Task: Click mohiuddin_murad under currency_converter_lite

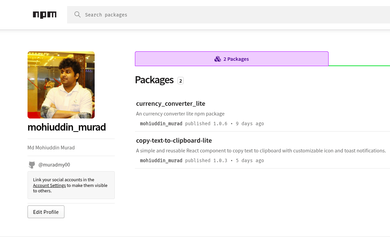Action: click(161, 124)
